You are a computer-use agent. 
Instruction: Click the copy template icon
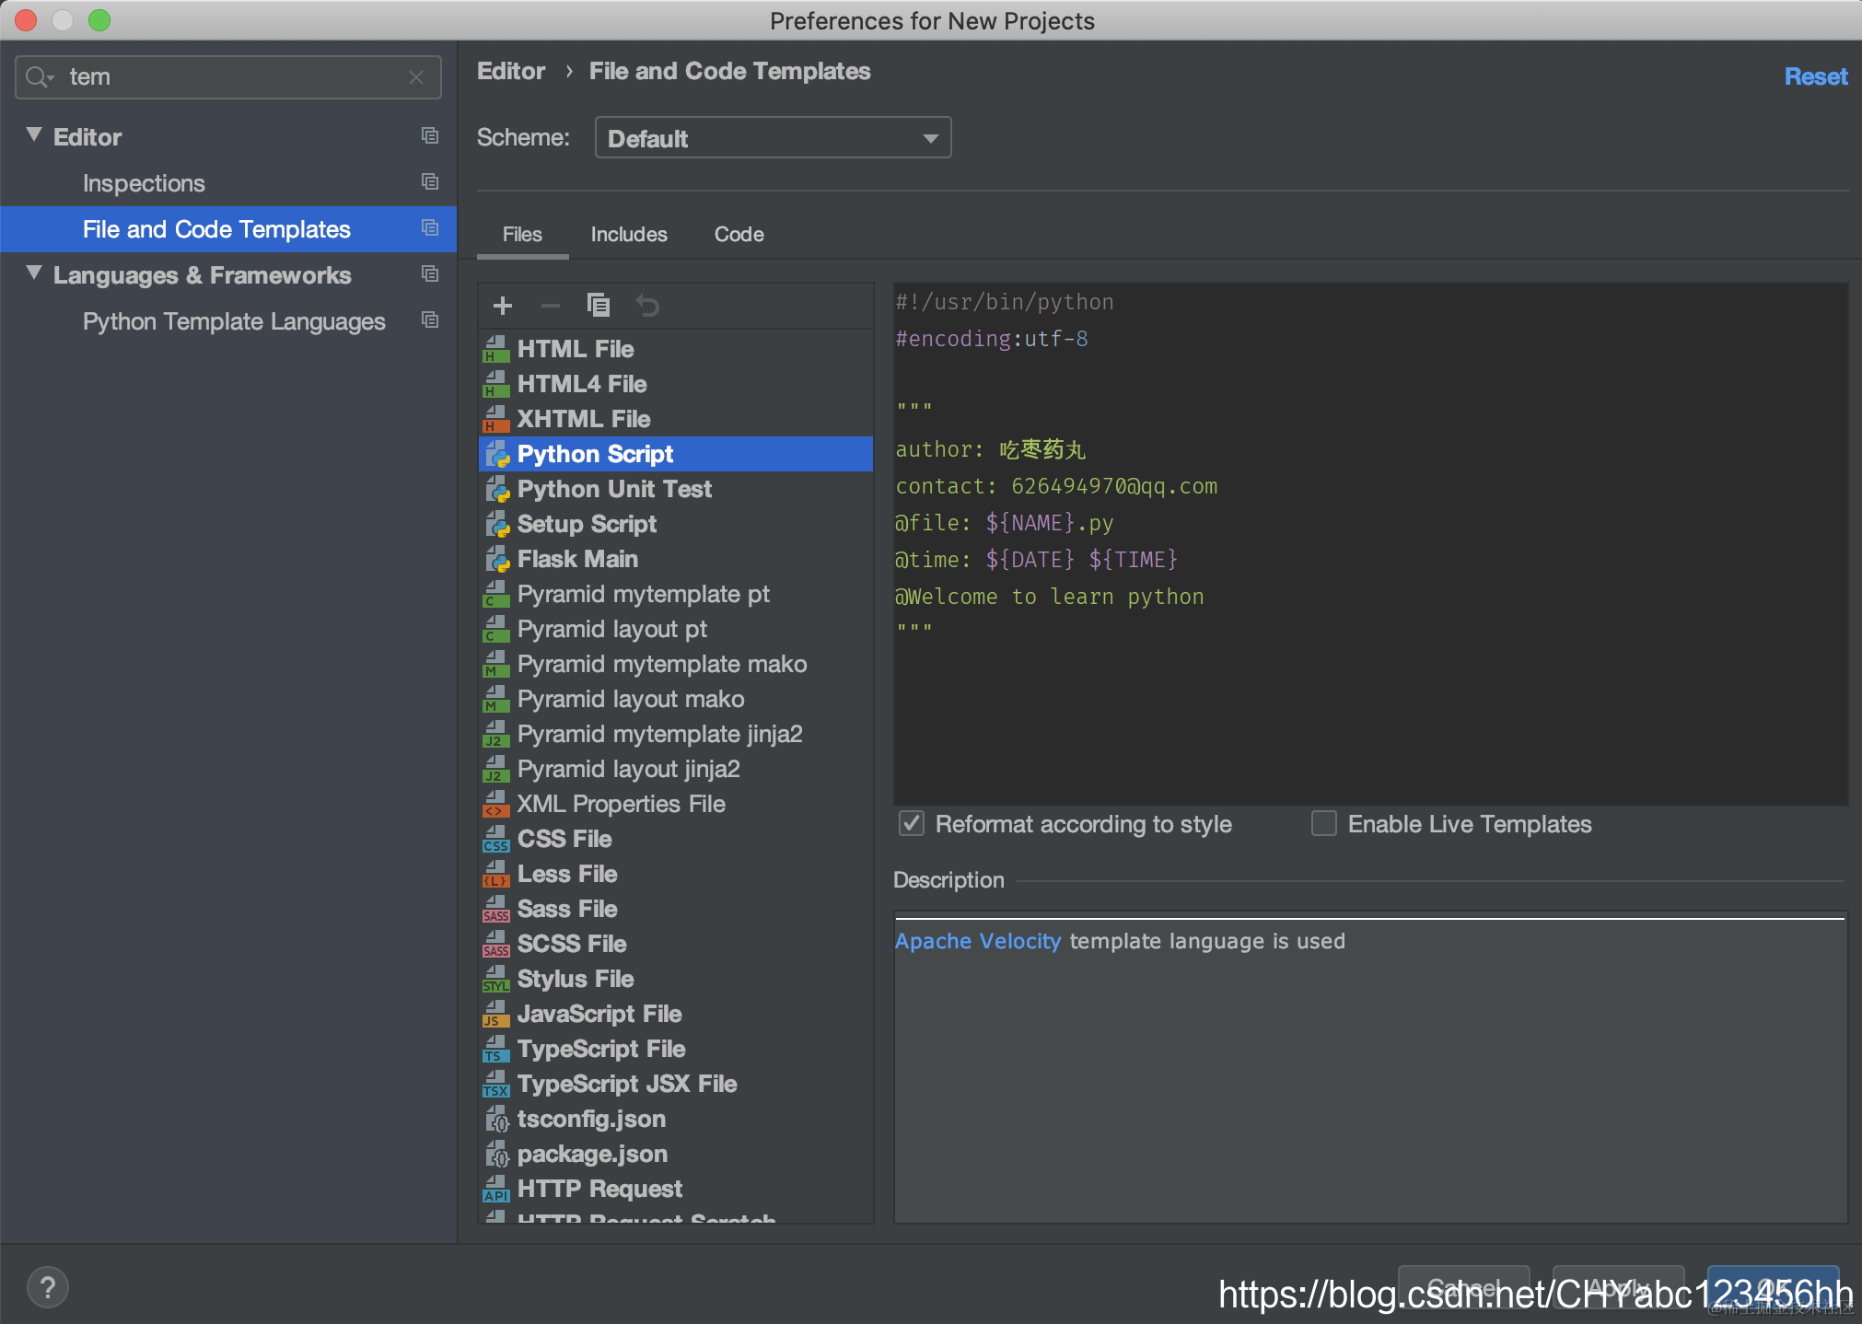point(599,306)
